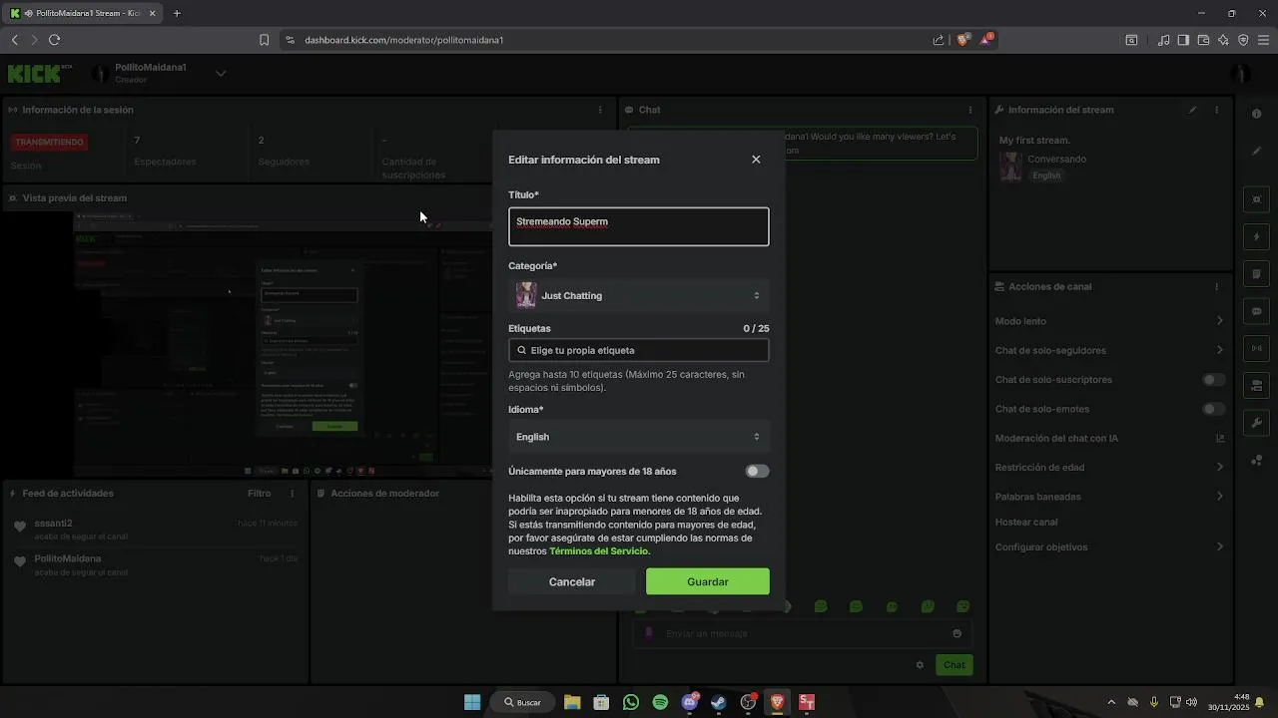Toggle the browser sidebar panel icon
Screen dimensions: 1278x718
1183,40
